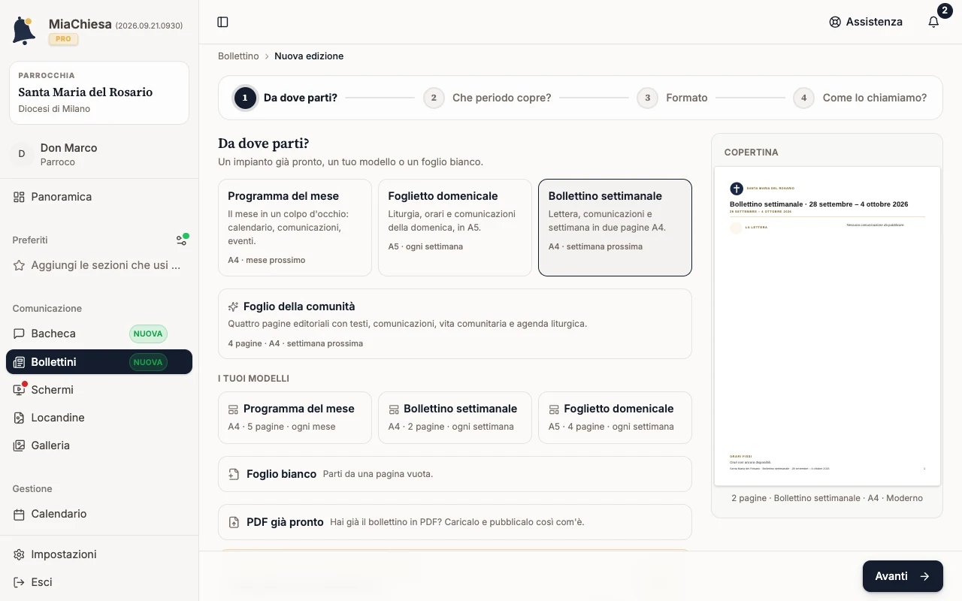Click the Galleria images icon
The width and height of the screenshot is (962, 601).
coord(19,445)
